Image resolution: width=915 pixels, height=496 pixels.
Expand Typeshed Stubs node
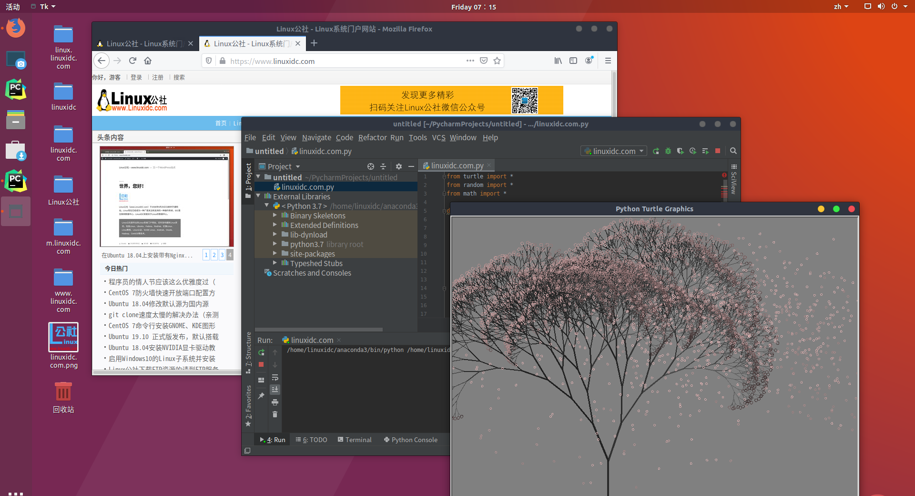(275, 263)
